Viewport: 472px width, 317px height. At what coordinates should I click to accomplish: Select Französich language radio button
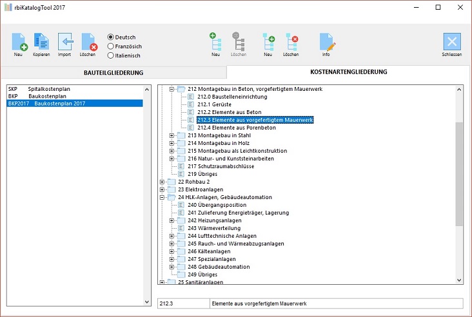110,46
